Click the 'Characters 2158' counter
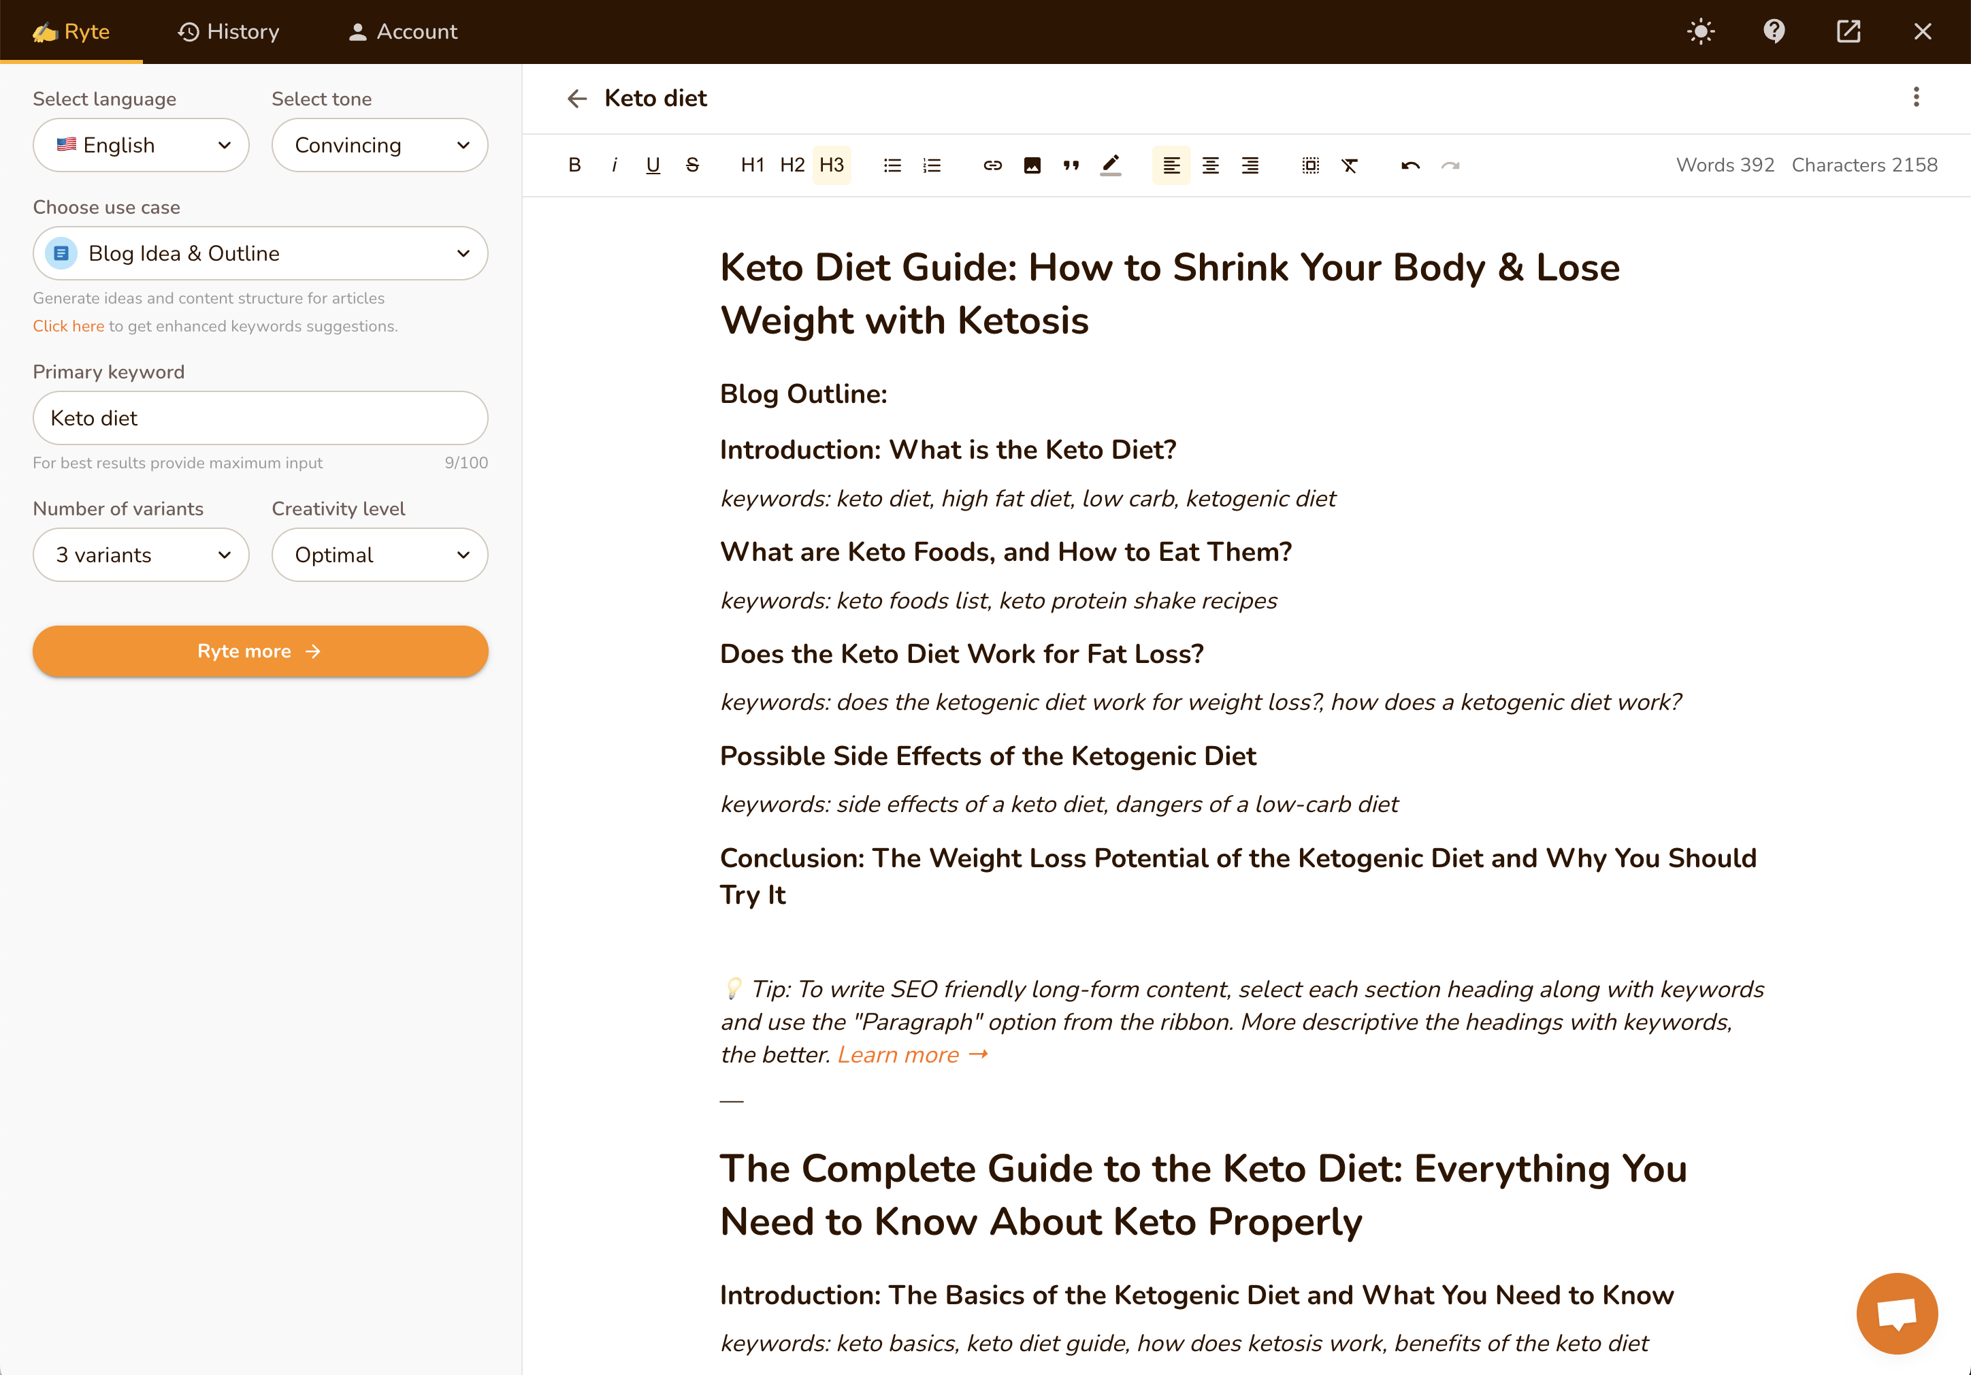 tap(1863, 165)
